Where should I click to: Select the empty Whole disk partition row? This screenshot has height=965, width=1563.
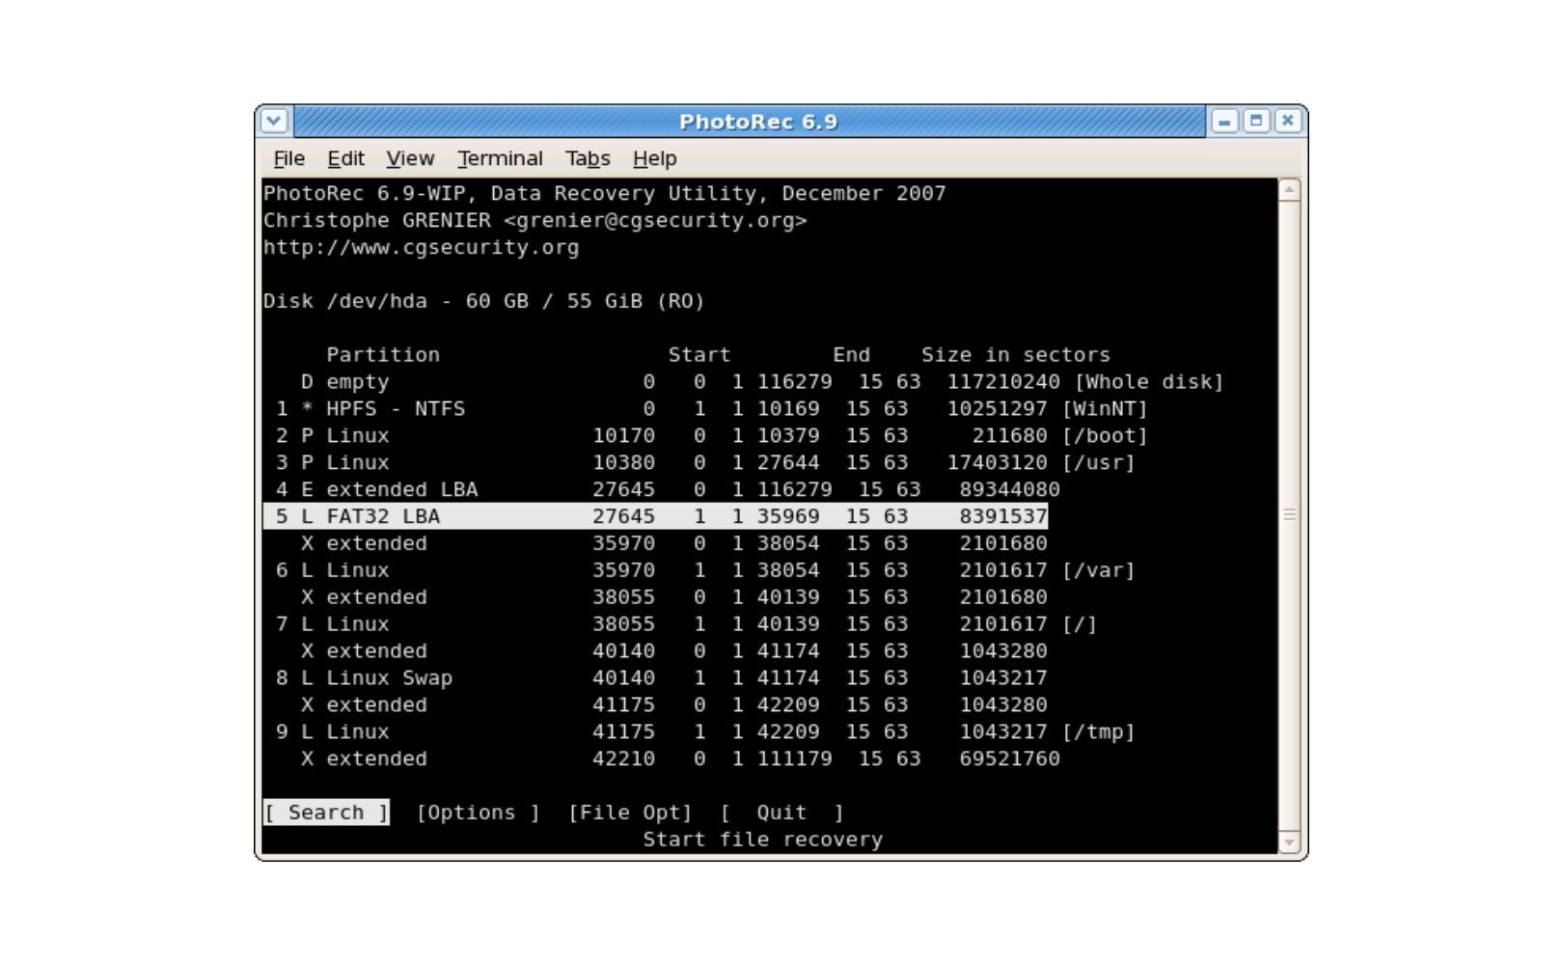(762, 382)
